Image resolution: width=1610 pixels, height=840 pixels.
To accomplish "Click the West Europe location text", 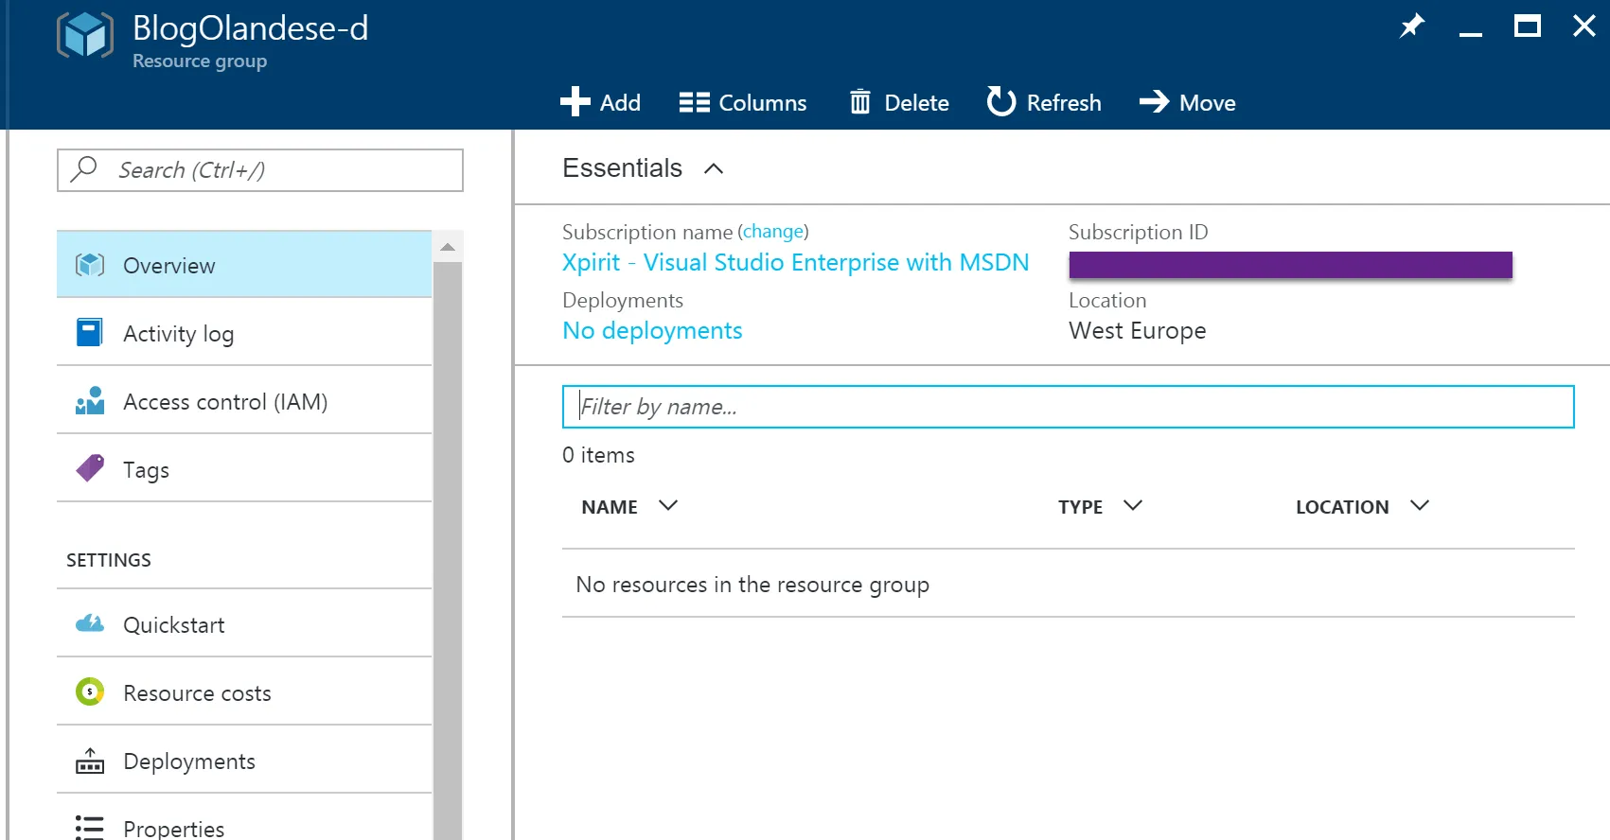I will click(1137, 330).
